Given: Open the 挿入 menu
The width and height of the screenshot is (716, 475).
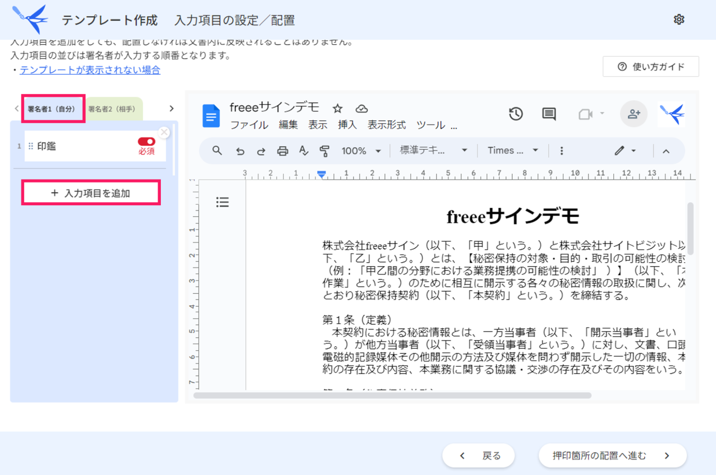Looking at the screenshot, I should pyautogui.click(x=347, y=125).
